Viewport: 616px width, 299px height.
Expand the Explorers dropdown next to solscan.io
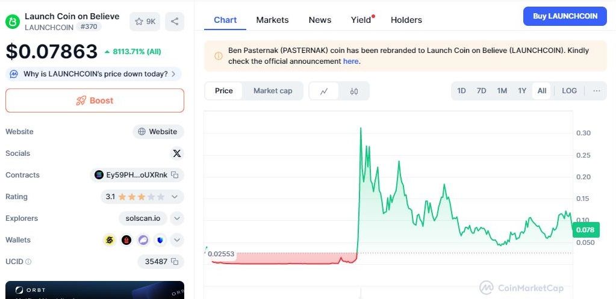177,218
